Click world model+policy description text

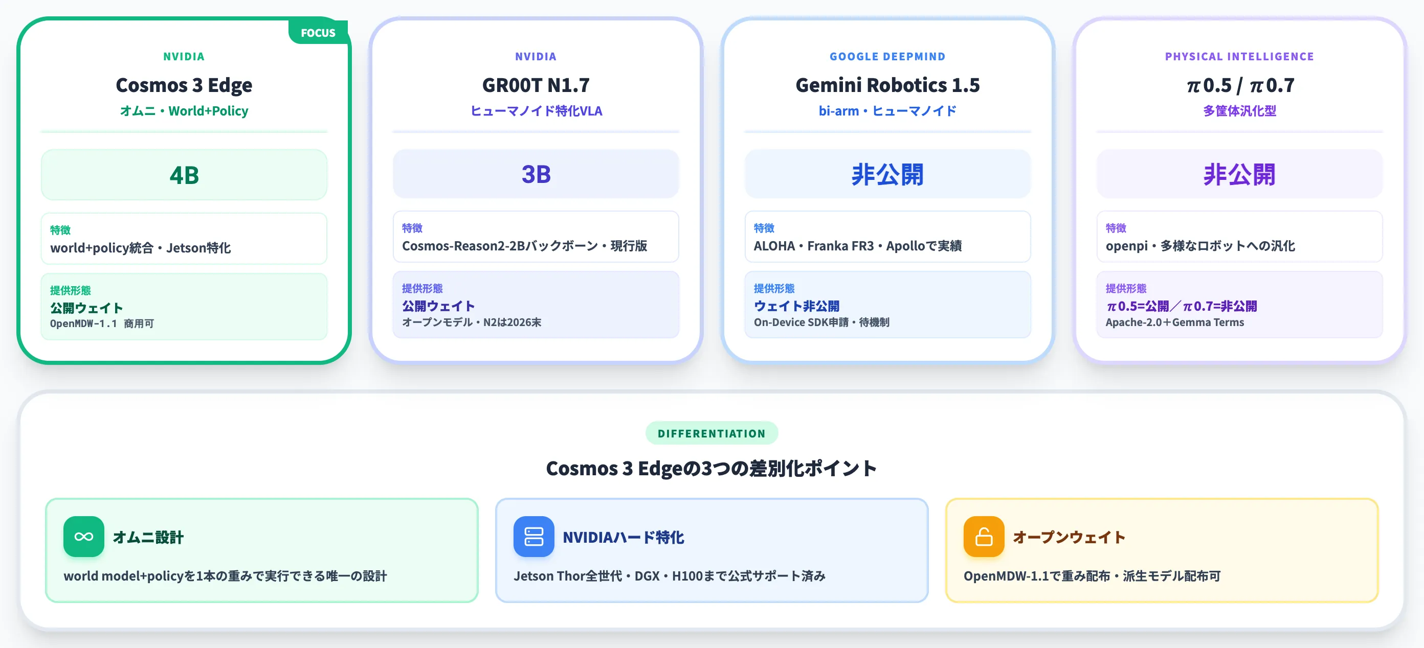tap(225, 575)
